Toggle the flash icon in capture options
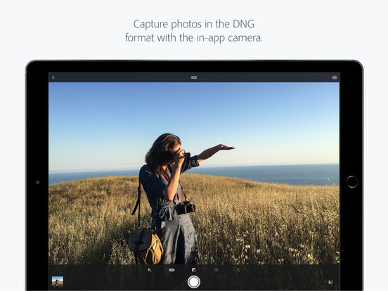The width and height of the screenshot is (388, 291). [x=150, y=270]
